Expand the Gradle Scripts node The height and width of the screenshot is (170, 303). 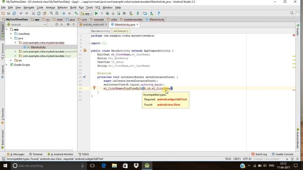(7, 65)
